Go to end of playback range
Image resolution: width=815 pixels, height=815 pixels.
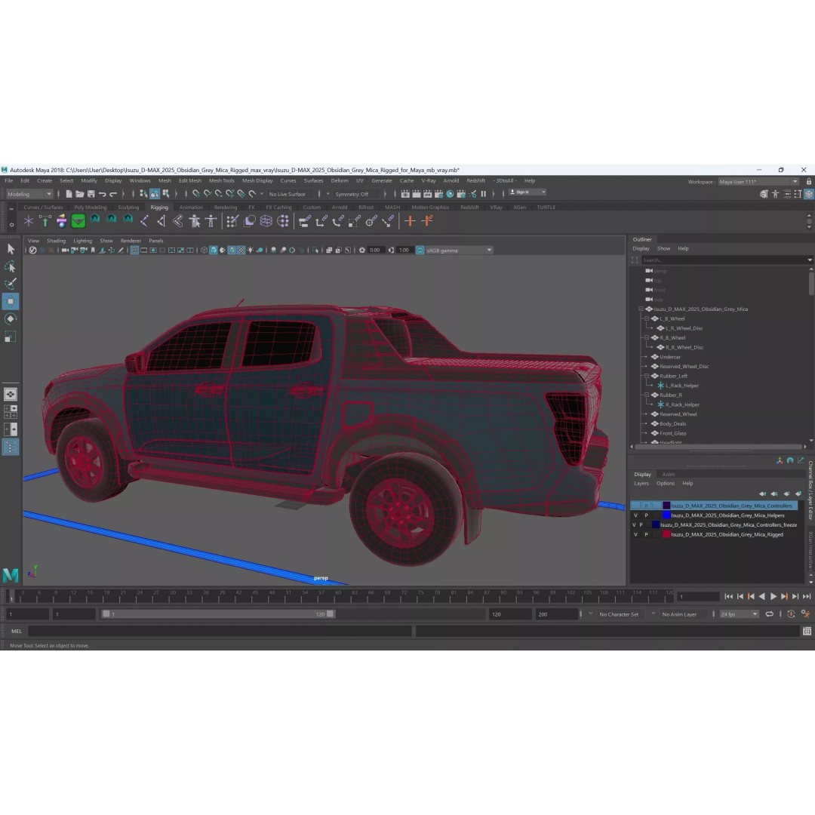click(807, 597)
